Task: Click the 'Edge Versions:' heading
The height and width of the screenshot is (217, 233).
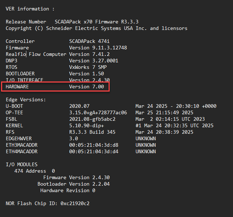Action: (x=26, y=99)
